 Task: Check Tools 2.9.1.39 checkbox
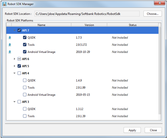pyautogui.click(x=25, y=116)
